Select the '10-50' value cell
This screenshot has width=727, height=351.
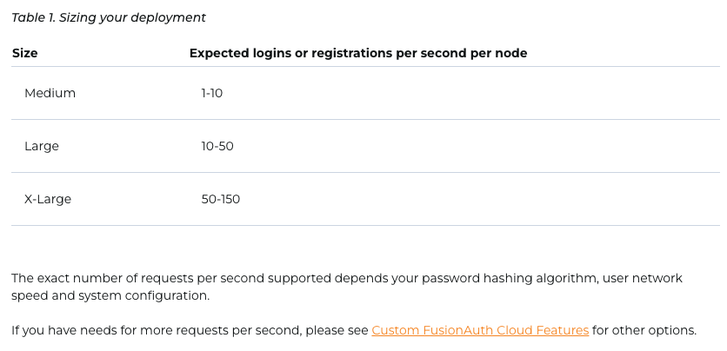coord(217,146)
